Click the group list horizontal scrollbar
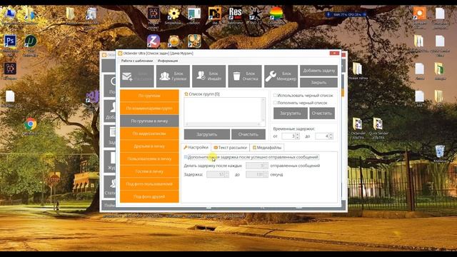 point(224,124)
